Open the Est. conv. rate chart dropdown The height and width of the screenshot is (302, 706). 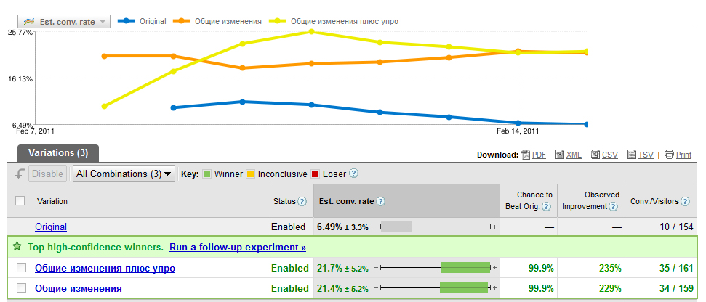[x=64, y=22]
